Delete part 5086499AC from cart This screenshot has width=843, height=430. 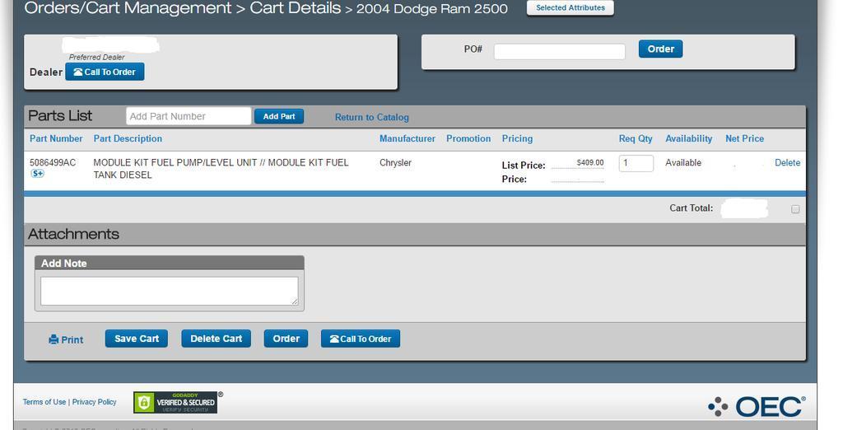point(787,162)
